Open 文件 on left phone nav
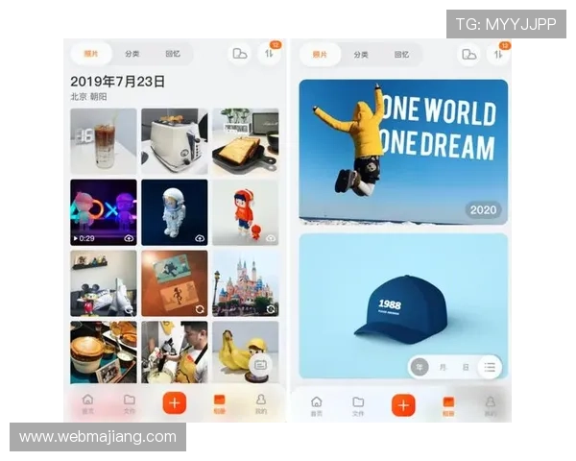This screenshot has height=461, width=576. point(130,403)
